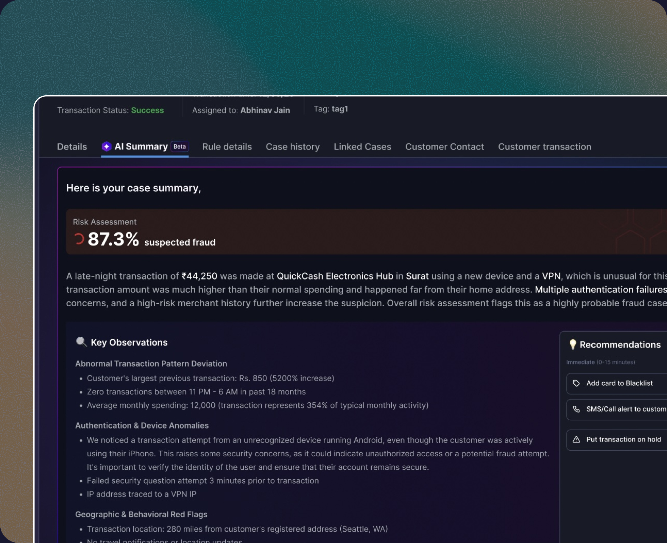Click the tag1 tag label
This screenshot has height=543, width=667.
(339, 109)
